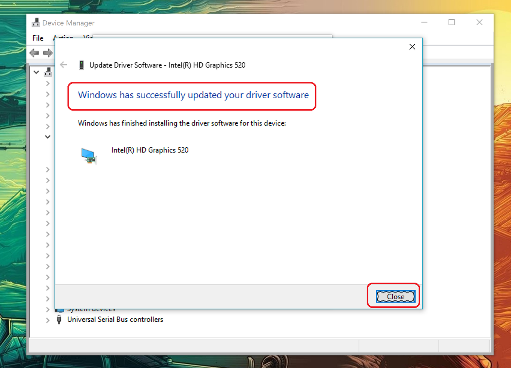This screenshot has width=511, height=368.
Task: Click the green back navigation arrow
Action: click(x=34, y=53)
